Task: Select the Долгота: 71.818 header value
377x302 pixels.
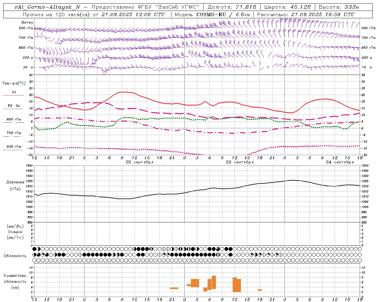Action: tap(232, 7)
